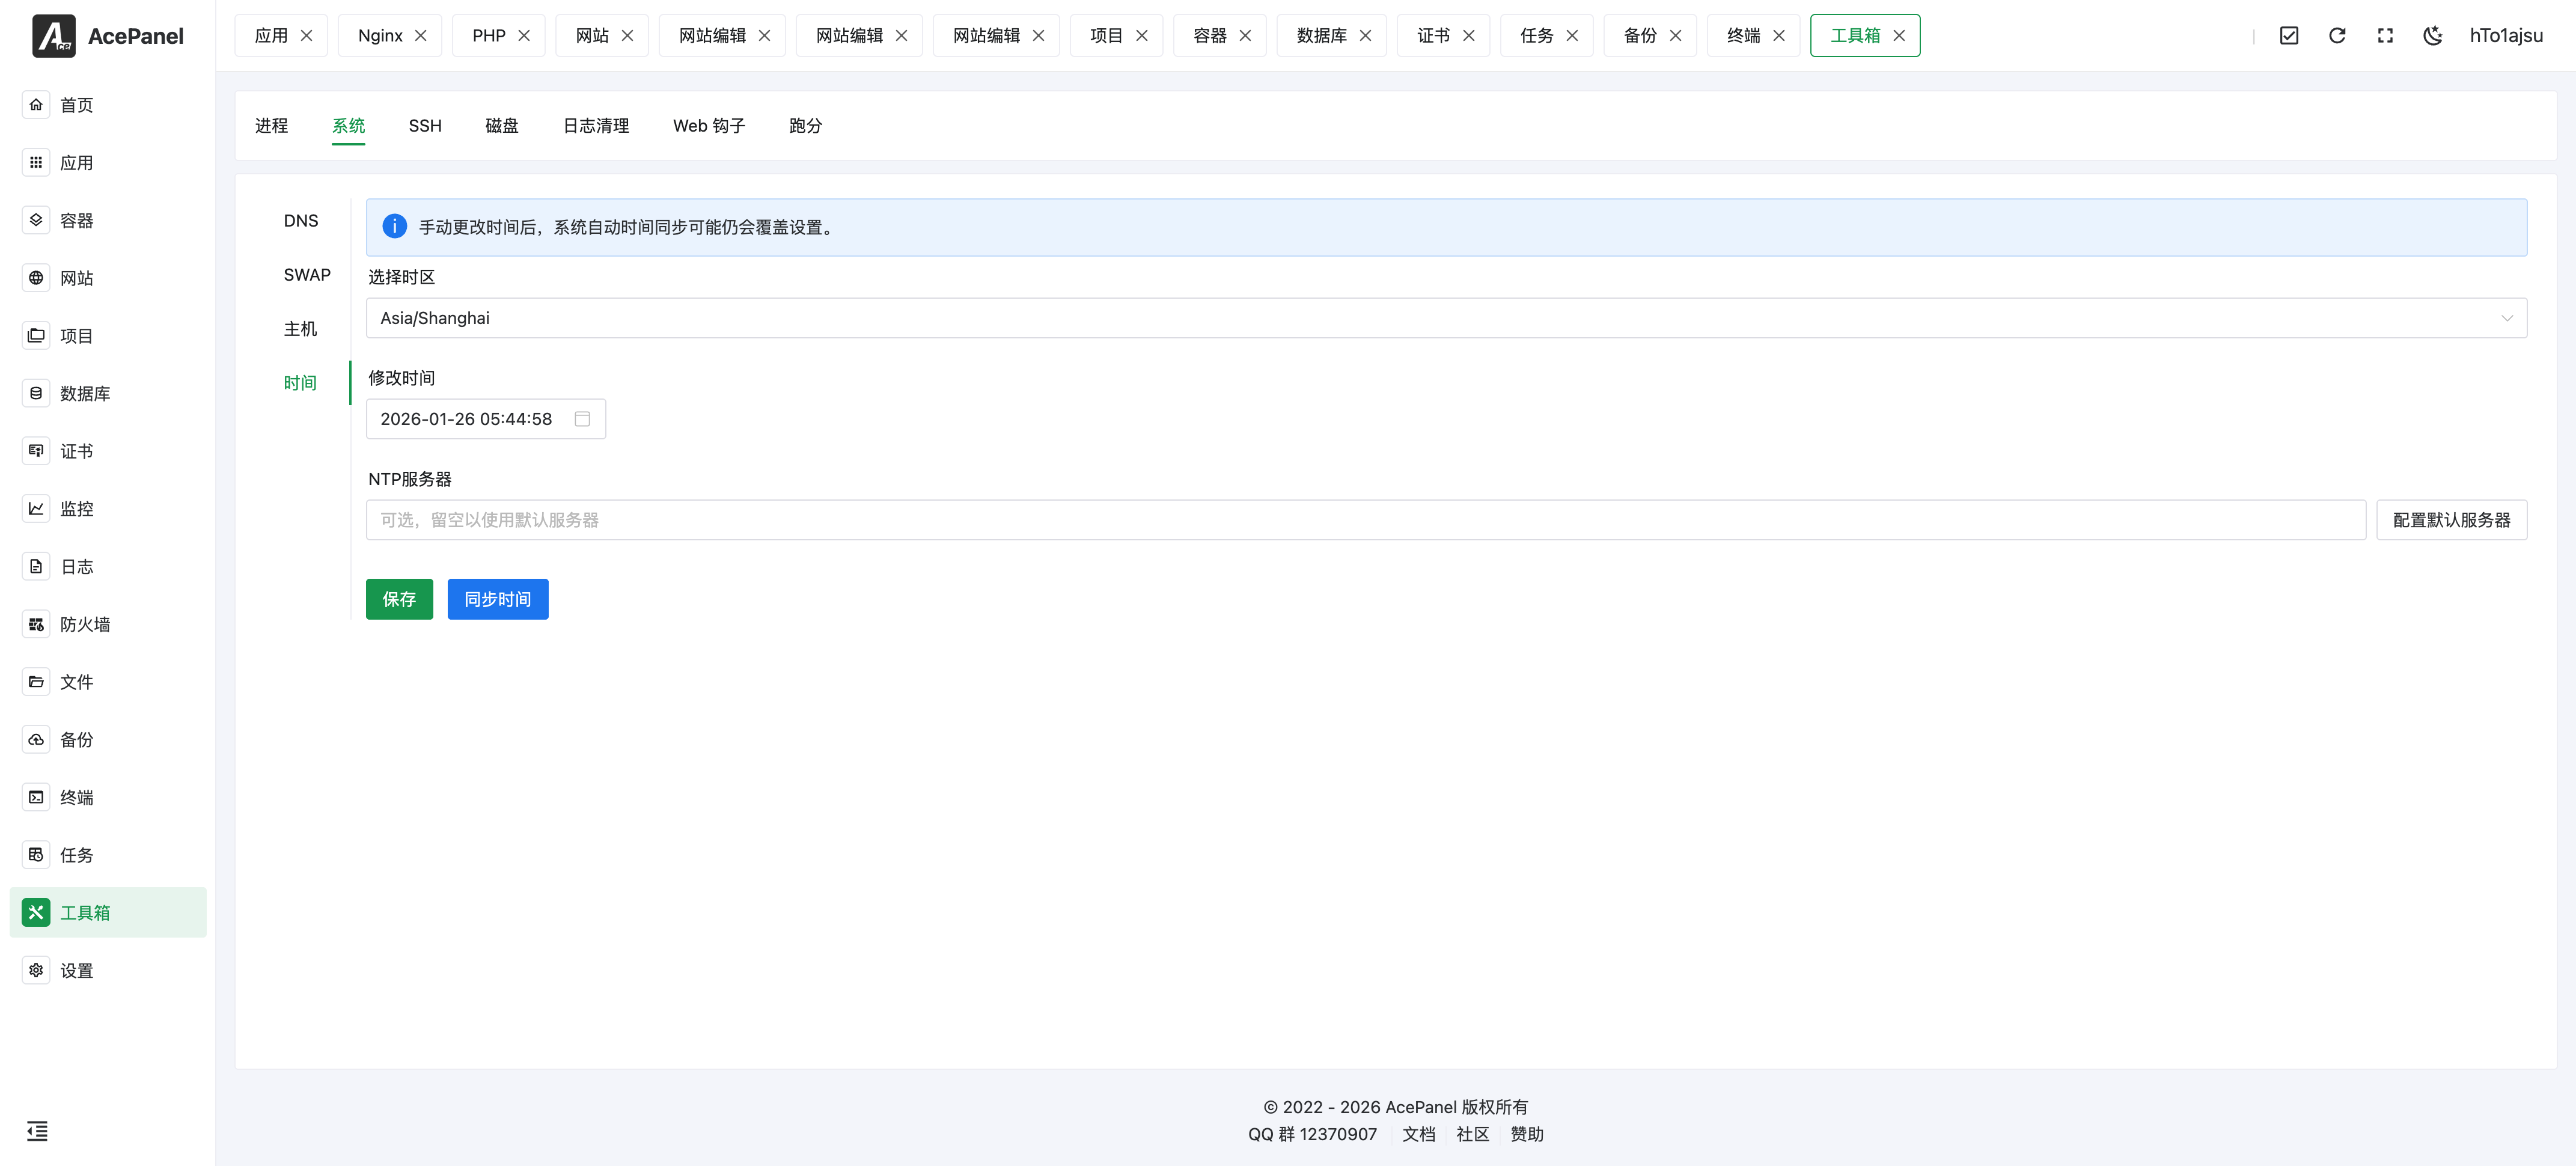Click the firewall icon in sidebar

[x=36, y=624]
